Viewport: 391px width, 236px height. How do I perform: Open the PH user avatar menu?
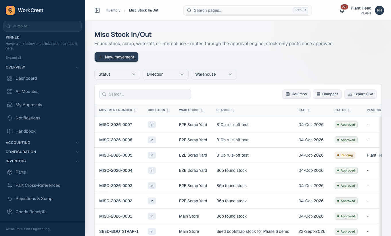(379, 10)
